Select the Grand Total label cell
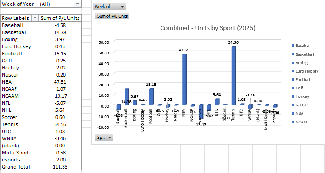This screenshot has height=173, width=325. pyautogui.click(x=20, y=167)
